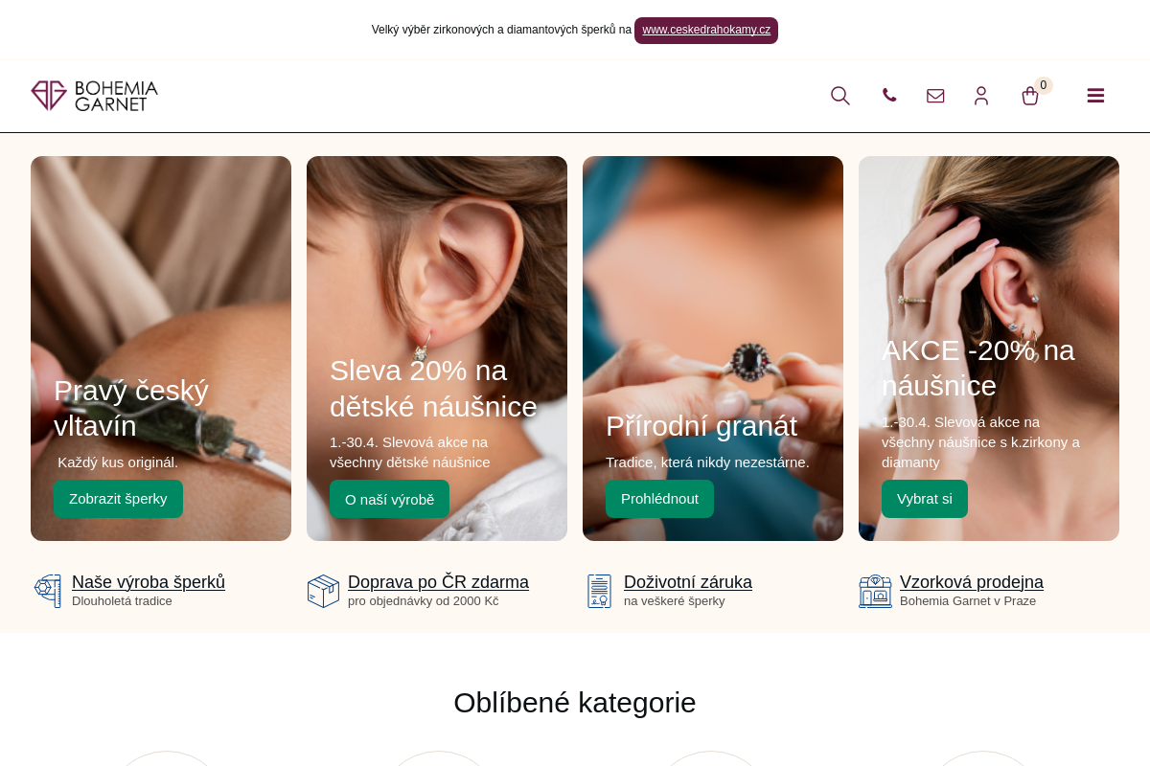Click the sample store shop icon
Viewport: 1150px width, 766px height.
coord(875,591)
